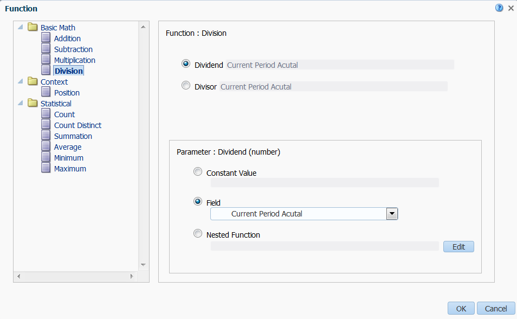Image resolution: width=517 pixels, height=319 pixels.
Task: Select Summation function
Action: 73,136
